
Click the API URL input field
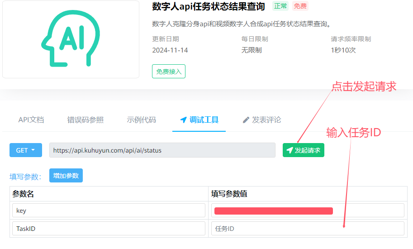coord(162,150)
